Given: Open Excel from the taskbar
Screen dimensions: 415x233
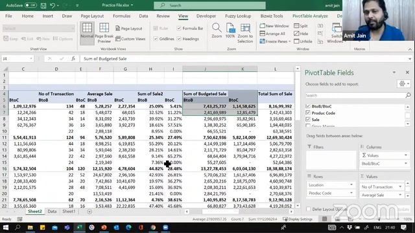Looking at the screenshot, I should click(x=79, y=227).
